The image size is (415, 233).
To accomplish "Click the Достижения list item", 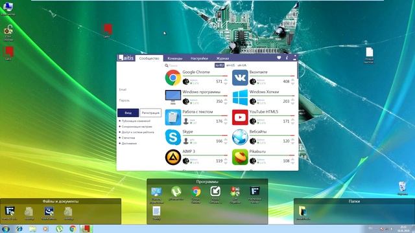I will [x=129, y=144].
